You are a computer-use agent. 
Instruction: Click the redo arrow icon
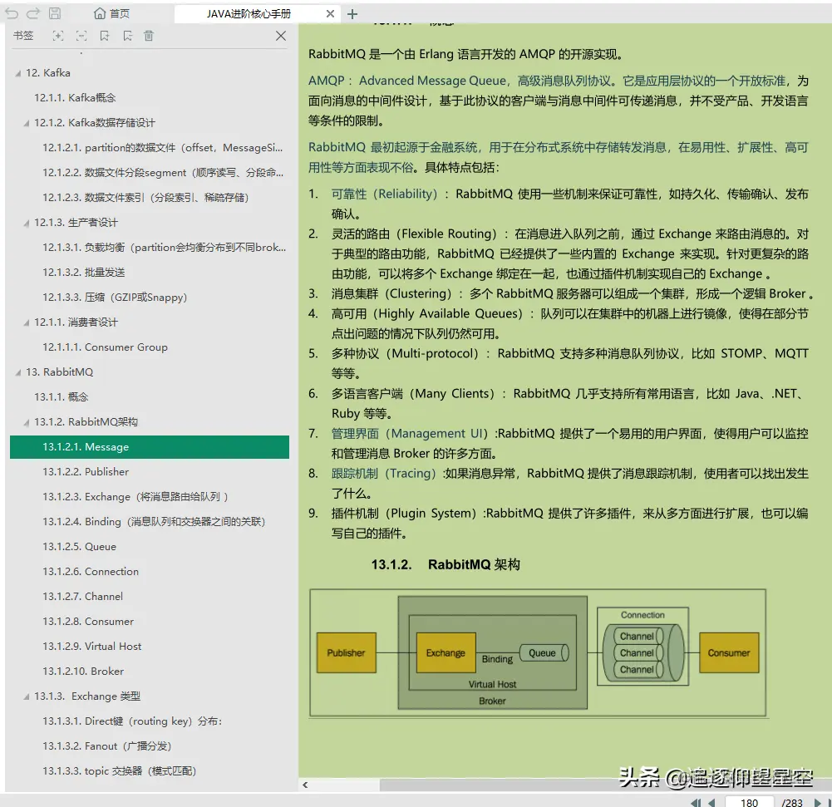point(33,14)
